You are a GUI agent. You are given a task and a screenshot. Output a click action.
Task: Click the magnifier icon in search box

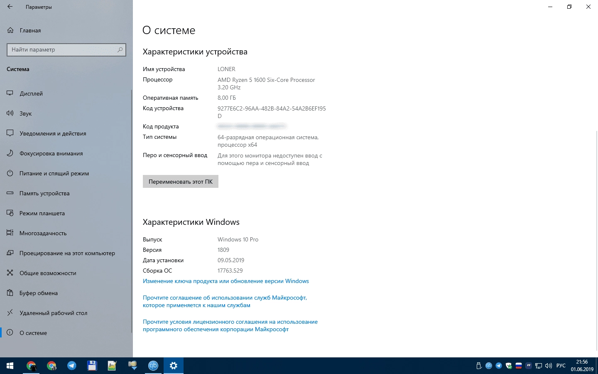pyautogui.click(x=120, y=49)
